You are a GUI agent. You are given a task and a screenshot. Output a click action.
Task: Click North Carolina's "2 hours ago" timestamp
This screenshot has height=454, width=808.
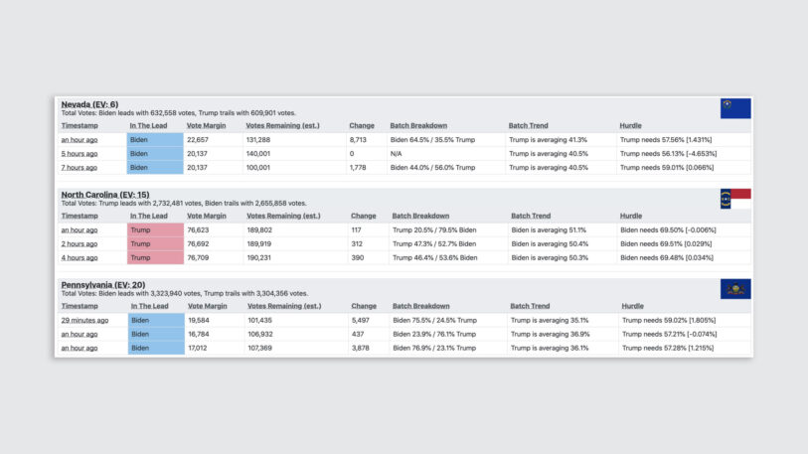80,243
